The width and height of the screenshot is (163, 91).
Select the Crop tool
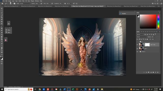coord(2,17)
